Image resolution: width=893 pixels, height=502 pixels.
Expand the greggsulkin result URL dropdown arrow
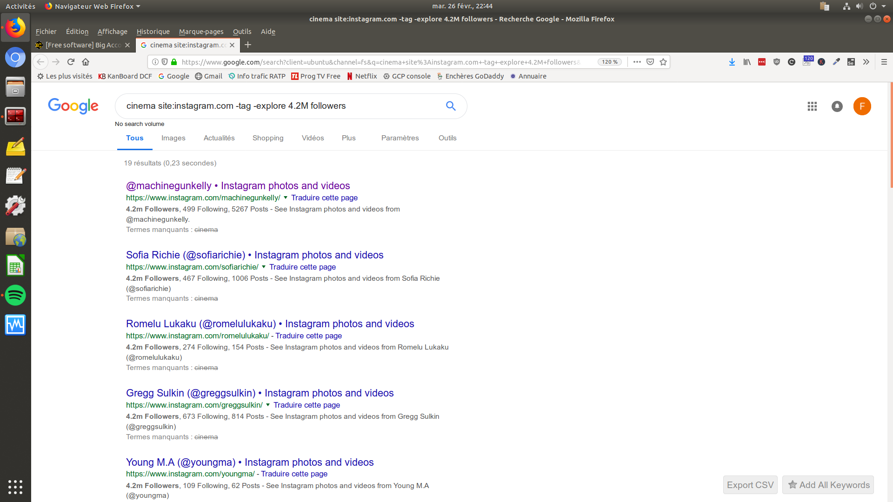268,405
